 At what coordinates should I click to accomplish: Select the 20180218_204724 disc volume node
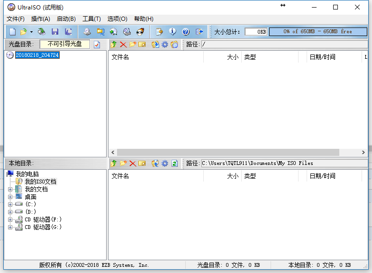(x=37, y=55)
